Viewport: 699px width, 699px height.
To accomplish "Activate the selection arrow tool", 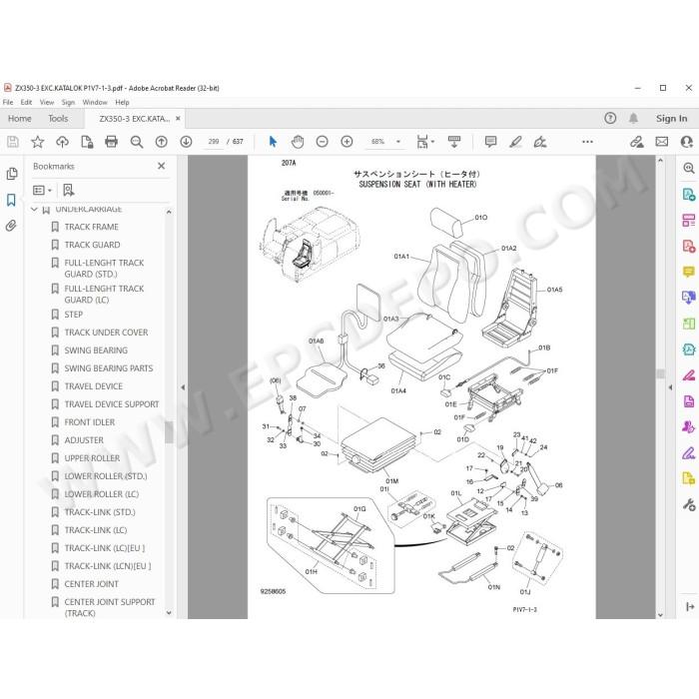I will coord(273,142).
